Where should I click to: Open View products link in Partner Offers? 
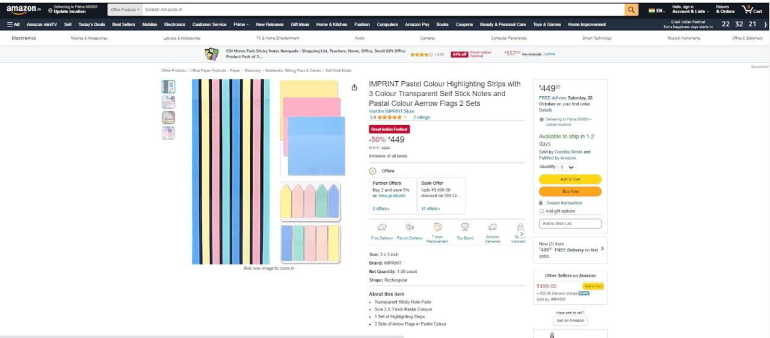[x=392, y=196]
